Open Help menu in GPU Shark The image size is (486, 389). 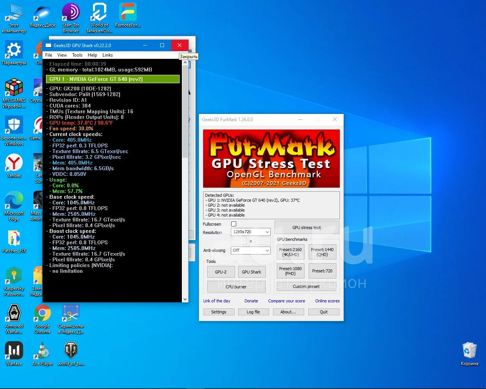click(x=92, y=55)
